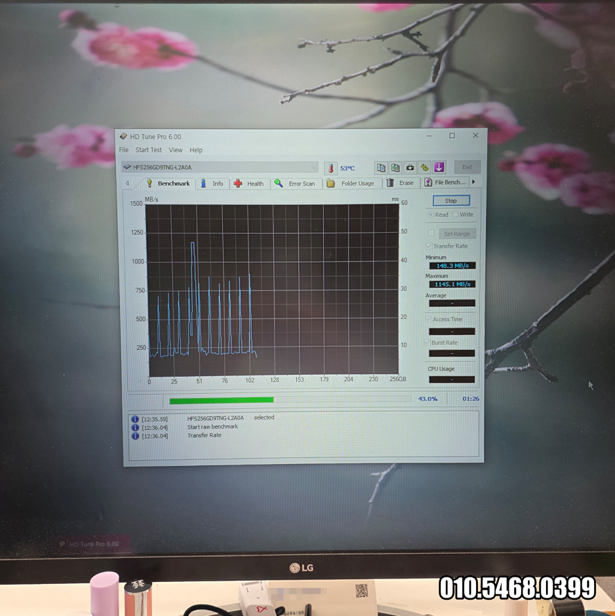The width and height of the screenshot is (615, 616).
Task: Click the Maximum value 1145.1 MB/s
Action: point(452,284)
